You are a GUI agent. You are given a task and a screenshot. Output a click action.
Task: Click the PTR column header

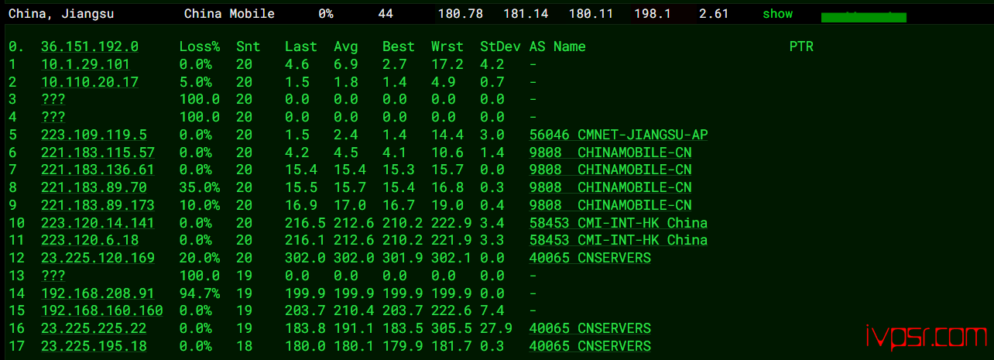(x=801, y=47)
